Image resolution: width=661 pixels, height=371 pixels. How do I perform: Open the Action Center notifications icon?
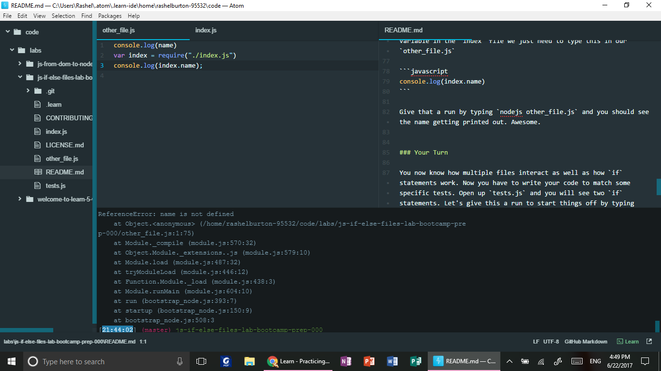pos(645,361)
